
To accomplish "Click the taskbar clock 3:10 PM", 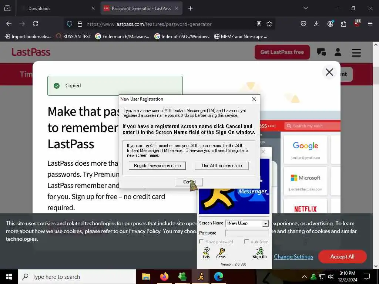I will [x=347, y=277].
